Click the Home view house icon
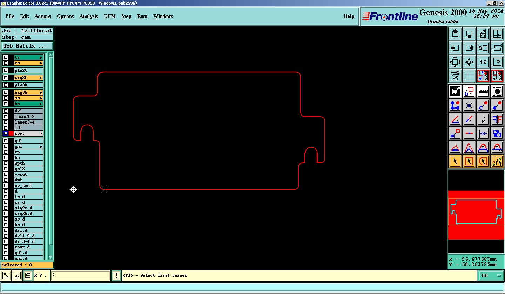The width and height of the screenshot is (505, 294). click(483, 34)
